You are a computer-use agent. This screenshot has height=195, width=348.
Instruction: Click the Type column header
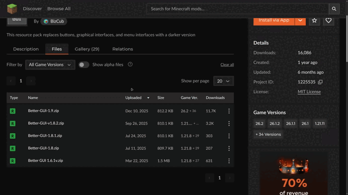[x=14, y=98]
